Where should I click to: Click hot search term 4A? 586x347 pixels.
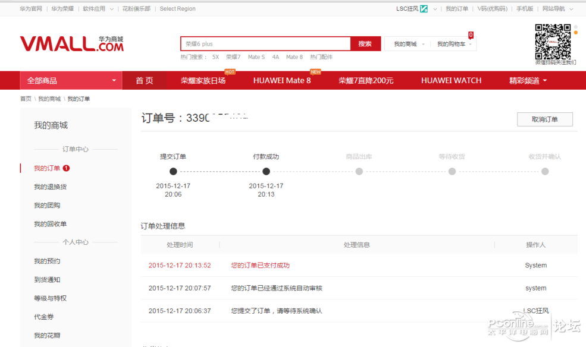(x=275, y=57)
